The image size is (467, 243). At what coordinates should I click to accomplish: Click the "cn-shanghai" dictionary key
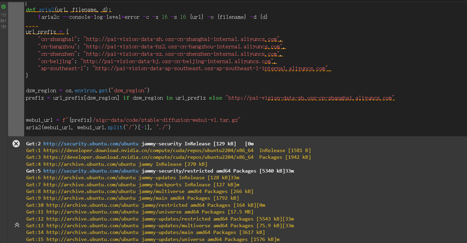pos(57,39)
